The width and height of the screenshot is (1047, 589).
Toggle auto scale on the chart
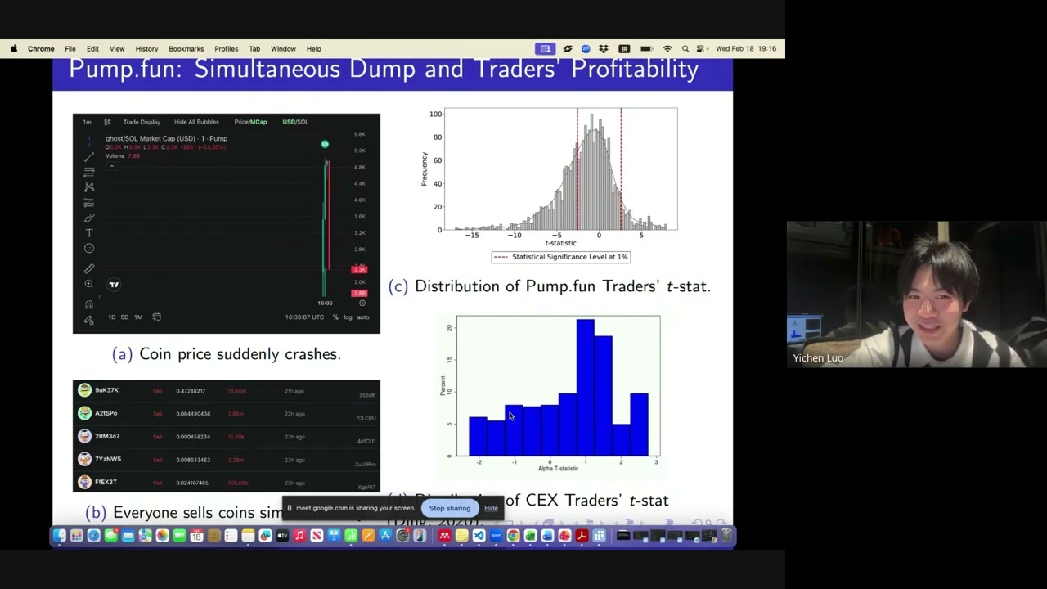coord(363,317)
